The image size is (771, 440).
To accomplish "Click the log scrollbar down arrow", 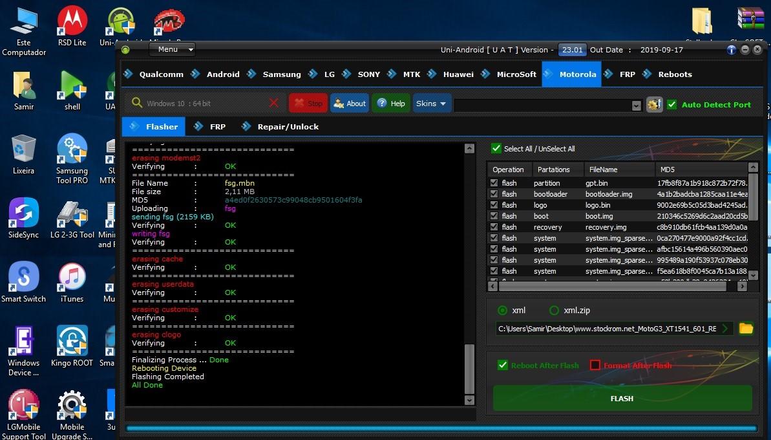I will pyautogui.click(x=470, y=400).
